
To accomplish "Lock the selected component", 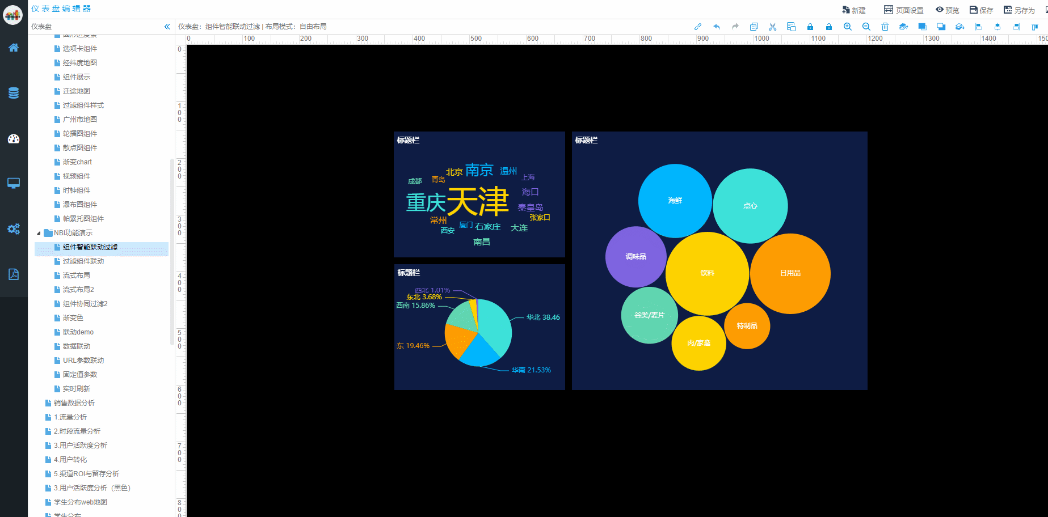I will coord(810,27).
